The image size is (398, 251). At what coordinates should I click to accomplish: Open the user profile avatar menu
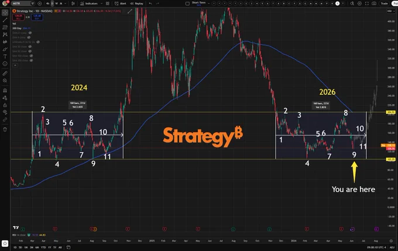(5, 4)
